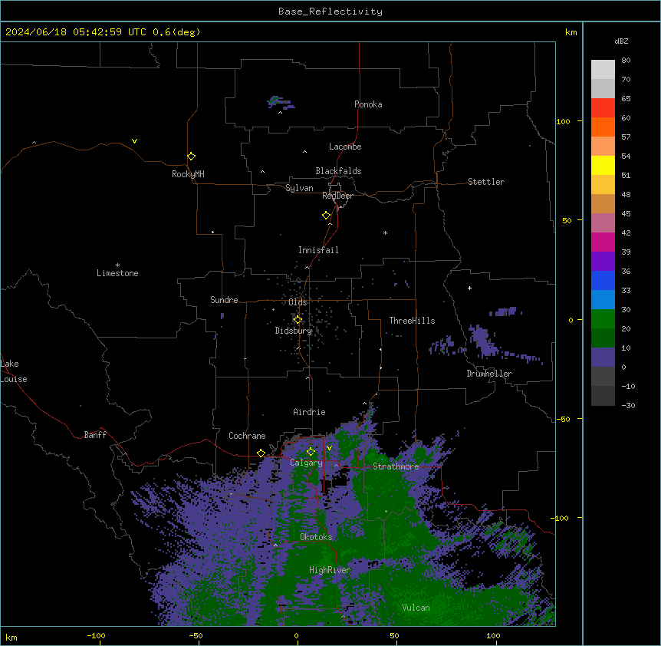Screen dimensions: 661x646
Task: Click the Sylvan city label
Action: (x=299, y=188)
